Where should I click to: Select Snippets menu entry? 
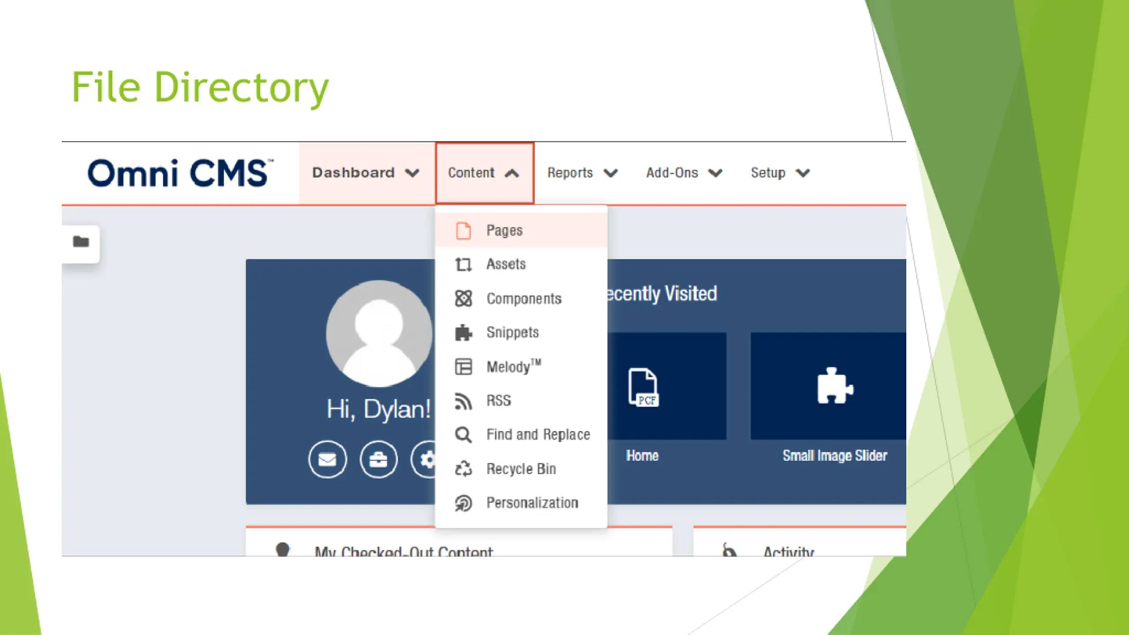click(x=521, y=332)
